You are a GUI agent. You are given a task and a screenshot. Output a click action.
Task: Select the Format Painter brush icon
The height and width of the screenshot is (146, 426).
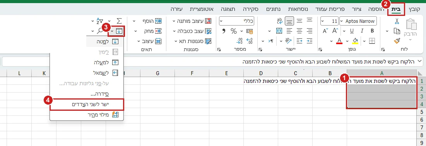tap(397, 41)
